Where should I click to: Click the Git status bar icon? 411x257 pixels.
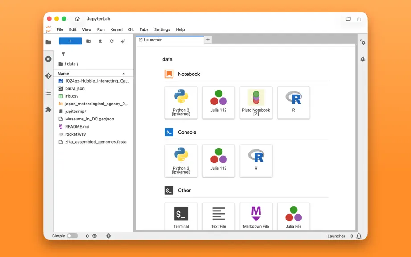[x=108, y=236]
